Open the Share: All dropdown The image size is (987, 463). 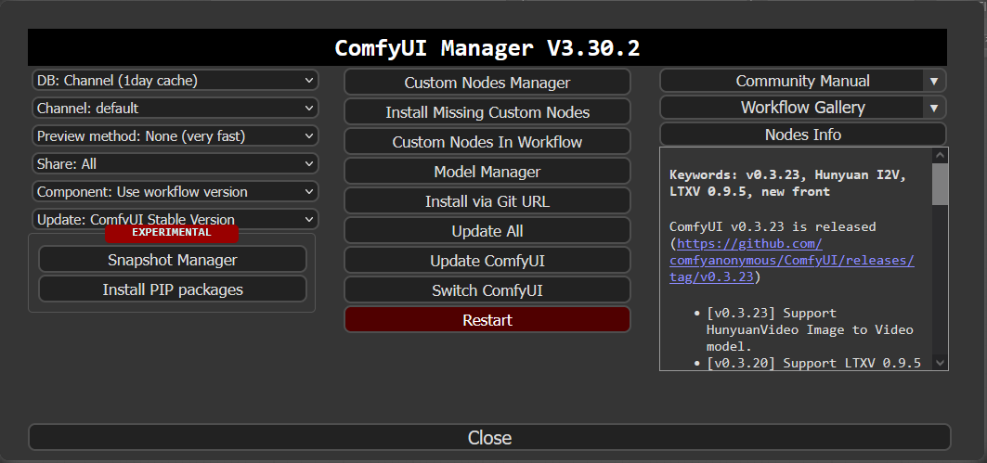[175, 164]
